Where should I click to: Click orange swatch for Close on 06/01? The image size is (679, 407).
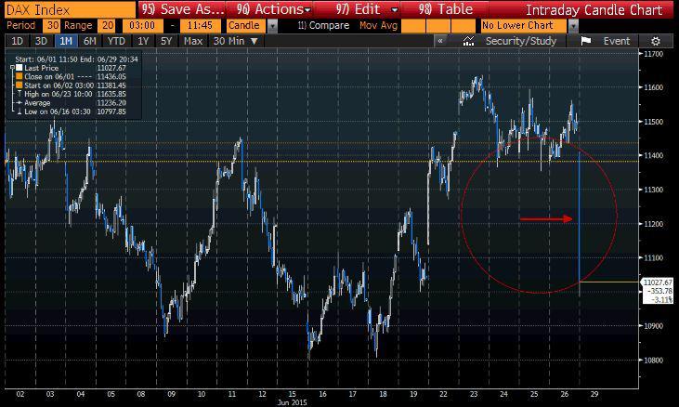pos(20,76)
